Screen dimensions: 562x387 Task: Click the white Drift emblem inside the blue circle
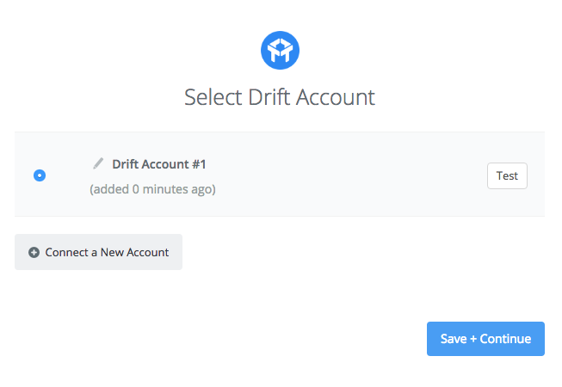280,50
